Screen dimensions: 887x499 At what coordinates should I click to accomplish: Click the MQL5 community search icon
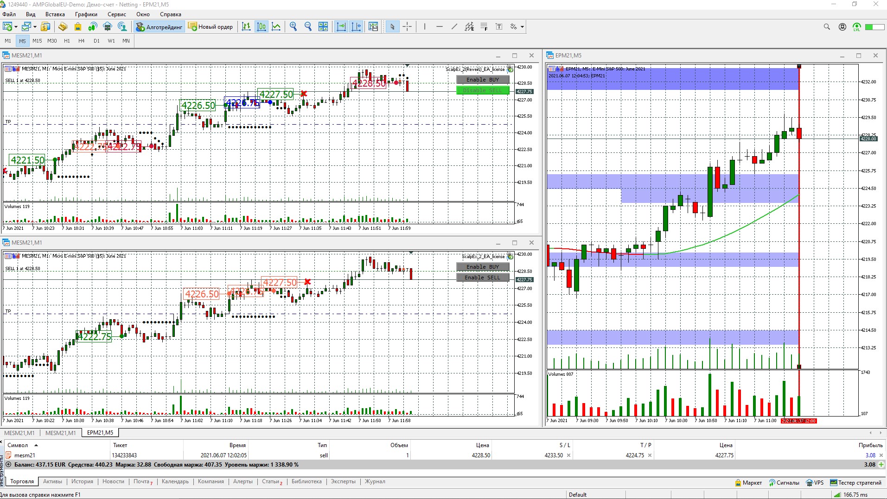point(122,27)
